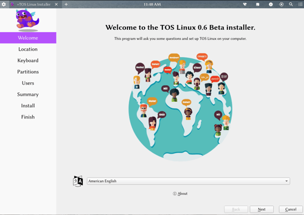304x215 pixels.
Task: Click the Next button
Action: tap(262, 209)
